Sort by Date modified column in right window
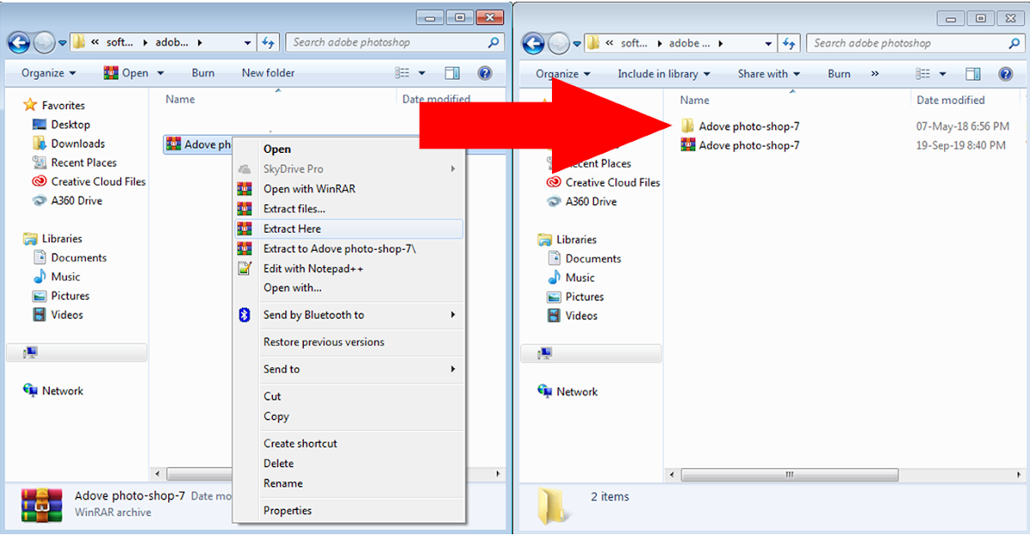The image size is (1030, 541). pyautogui.click(x=950, y=100)
